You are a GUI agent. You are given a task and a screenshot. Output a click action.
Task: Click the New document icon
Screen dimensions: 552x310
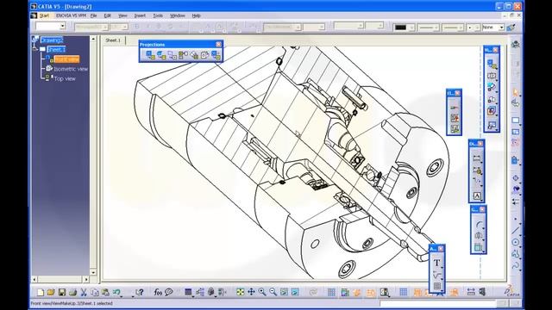tap(41, 292)
